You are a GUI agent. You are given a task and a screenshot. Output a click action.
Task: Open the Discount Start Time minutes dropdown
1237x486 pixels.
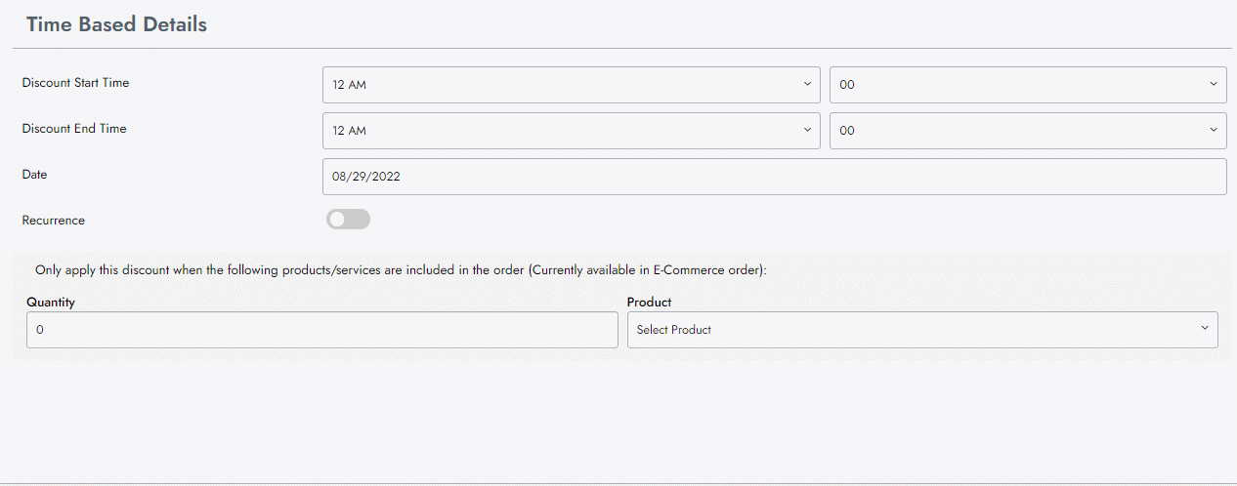coord(1027,85)
